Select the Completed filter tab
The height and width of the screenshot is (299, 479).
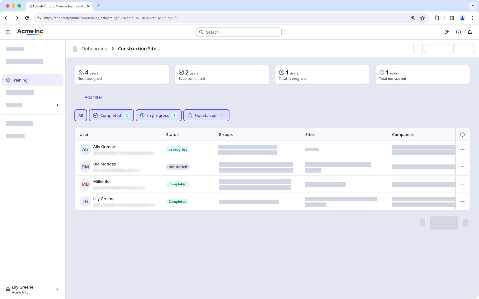pyautogui.click(x=111, y=115)
